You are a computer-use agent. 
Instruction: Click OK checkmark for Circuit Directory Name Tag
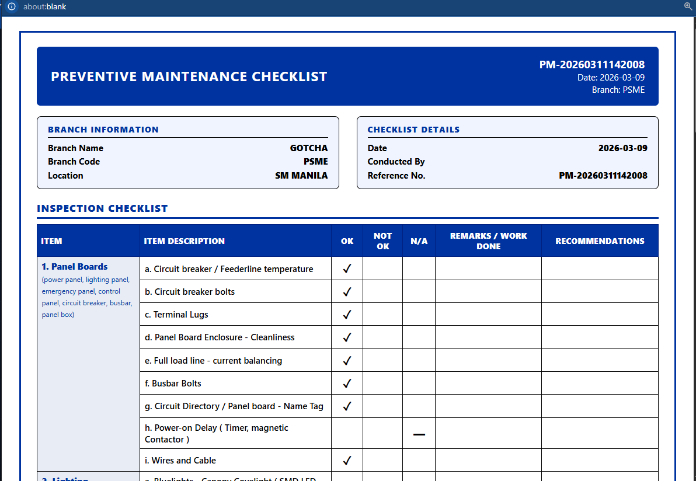pyautogui.click(x=347, y=406)
